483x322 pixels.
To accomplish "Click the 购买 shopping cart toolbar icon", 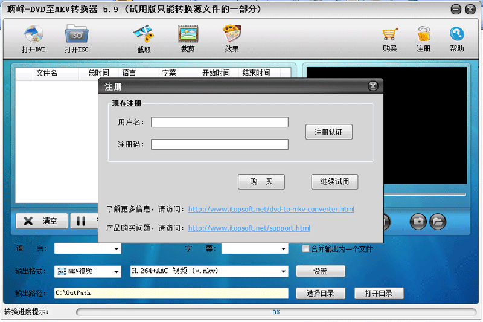I will [x=389, y=39].
